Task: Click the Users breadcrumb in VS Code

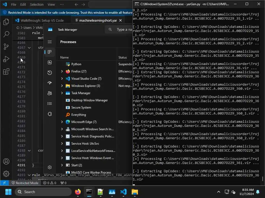Action: [27, 28]
